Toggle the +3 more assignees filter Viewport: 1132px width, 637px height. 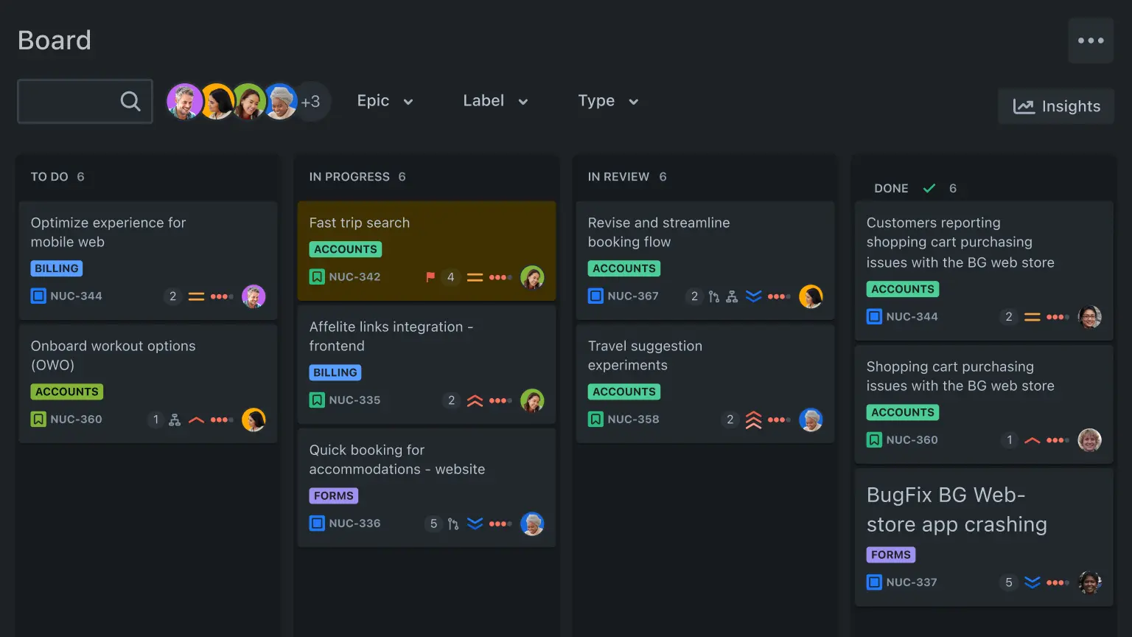coord(312,102)
